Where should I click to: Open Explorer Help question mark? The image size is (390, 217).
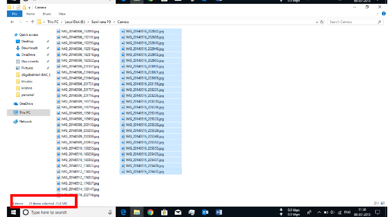384,13
